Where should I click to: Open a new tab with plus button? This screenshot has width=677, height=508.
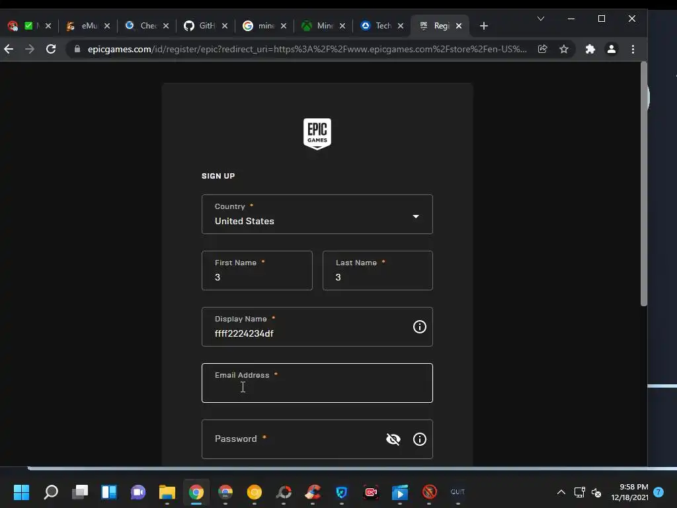[483, 26]
